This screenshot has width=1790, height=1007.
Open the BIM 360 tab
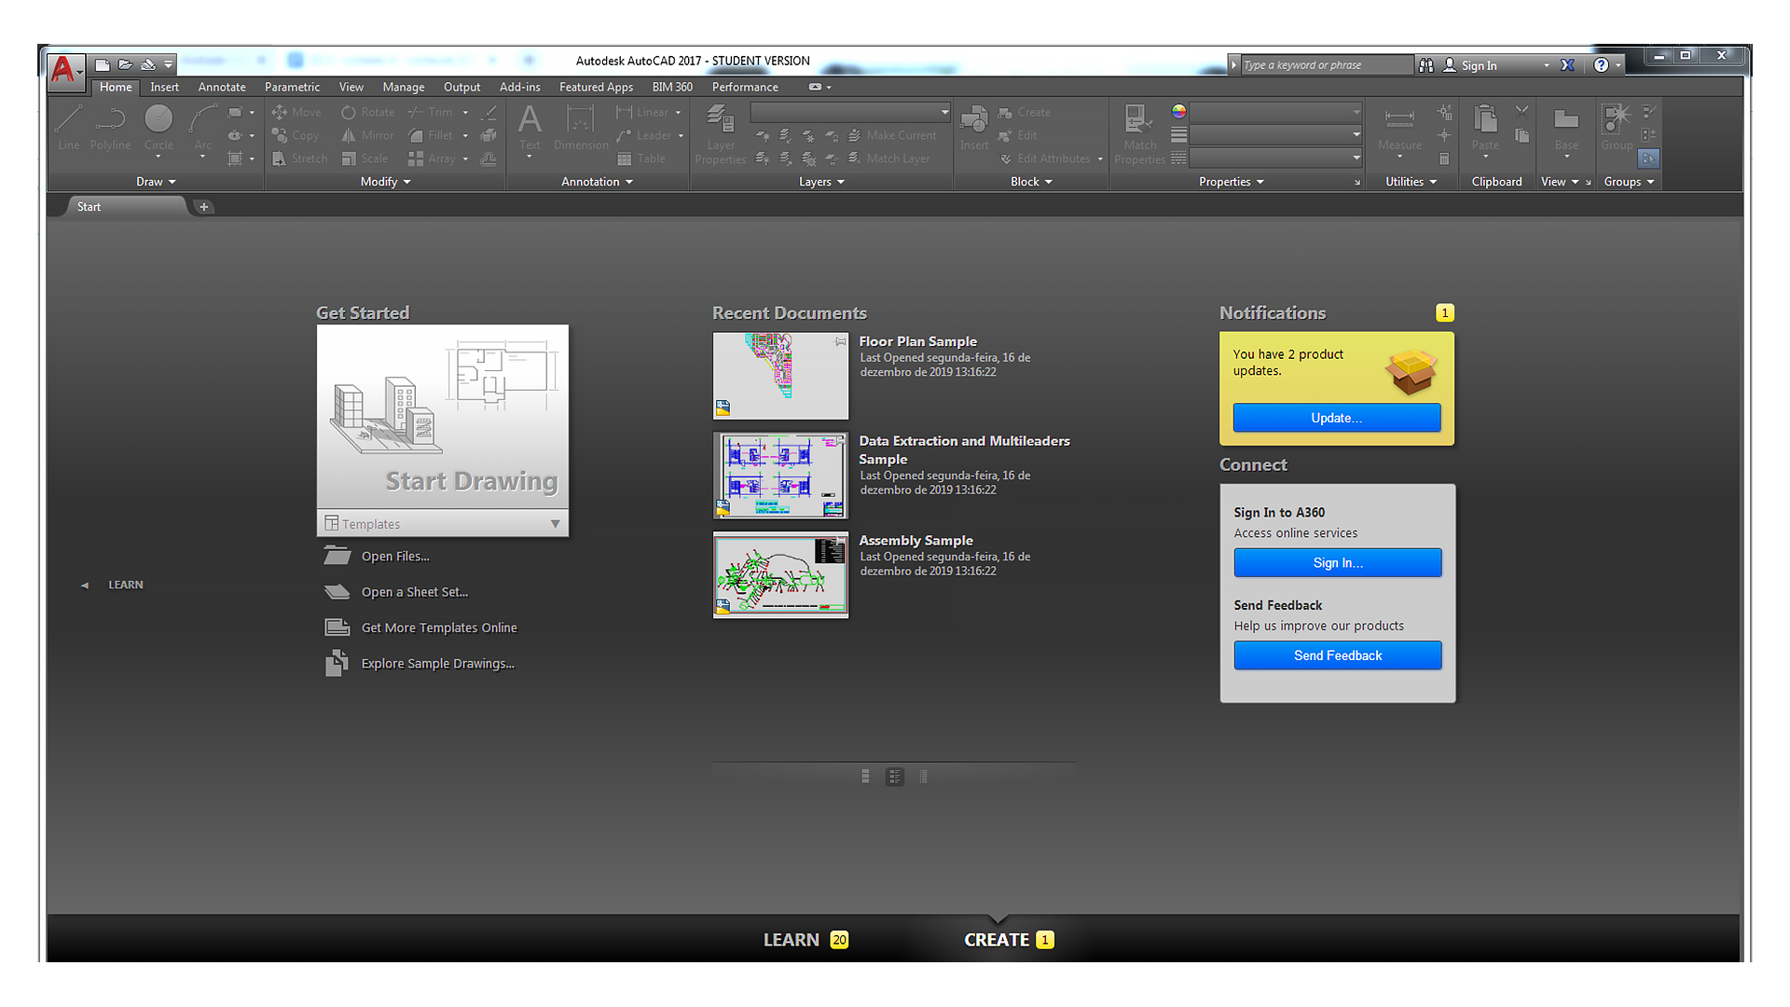pyautogui.click(x=672, y=87)
